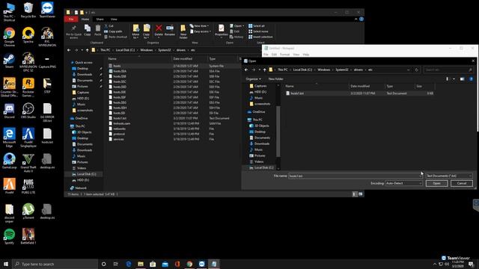Expand address history in Open dialog
479x269 pixels.
409,69
